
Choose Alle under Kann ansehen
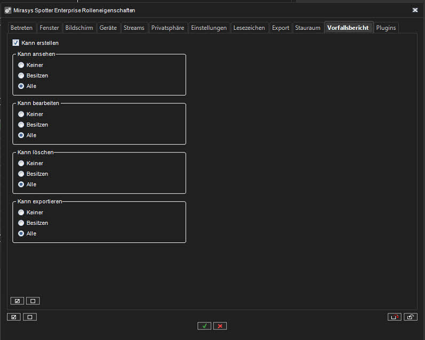click(21, 86)
